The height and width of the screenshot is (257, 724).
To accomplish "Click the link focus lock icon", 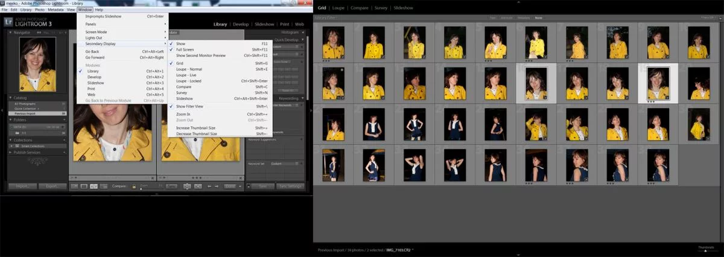I will pos(134,186).
